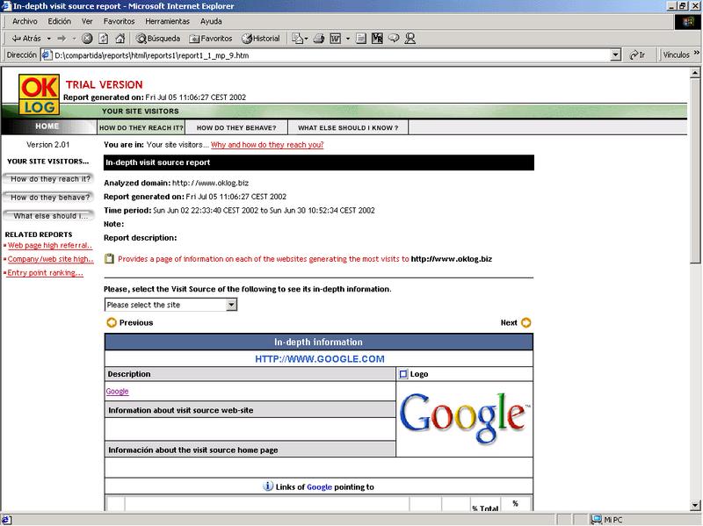703x526 pixels.
Task: Click the sidebar 'How do they behave?' button
Action: (48, 197)
